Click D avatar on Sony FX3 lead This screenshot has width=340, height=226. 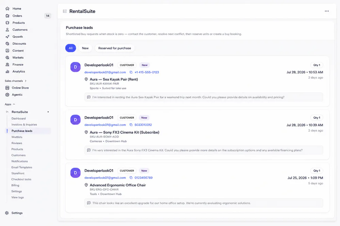pyautogui.click(x=75, y=120)
